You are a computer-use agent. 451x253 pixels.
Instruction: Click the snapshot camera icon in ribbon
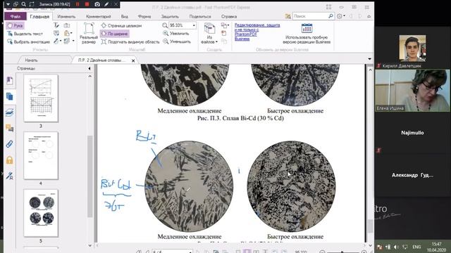tap(67, 25)
